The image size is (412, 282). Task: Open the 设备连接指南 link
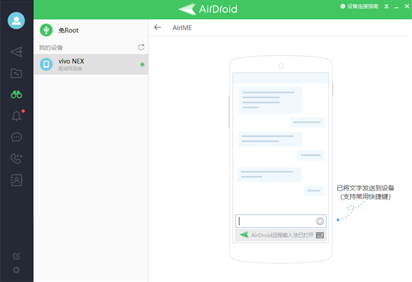(x=363, y=6)
